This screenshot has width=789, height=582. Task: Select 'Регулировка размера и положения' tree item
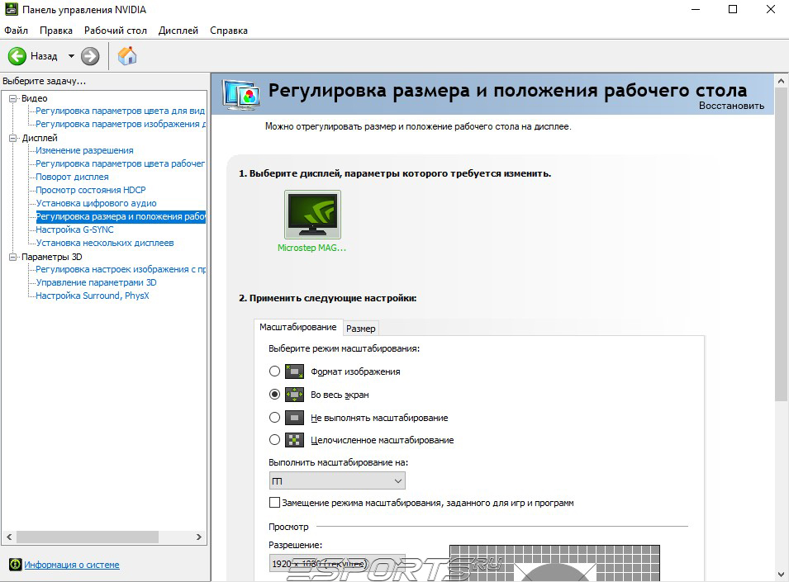point(121,216)
